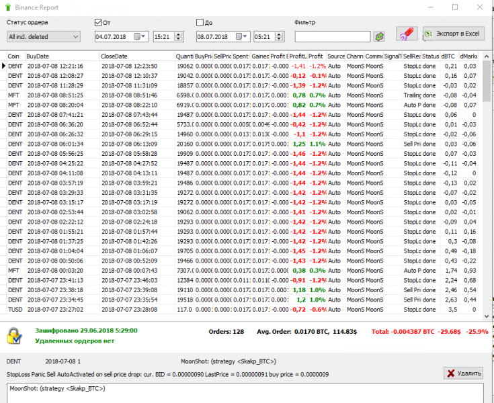Sort by the Spent column header
The image size is (494, 403).
click(x=241, y=56)
